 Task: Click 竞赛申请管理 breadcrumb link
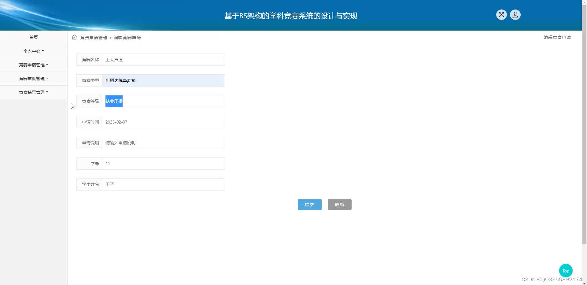point(94,38)
